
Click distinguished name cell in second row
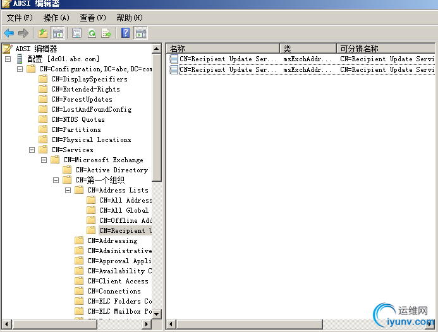(387, 69)
